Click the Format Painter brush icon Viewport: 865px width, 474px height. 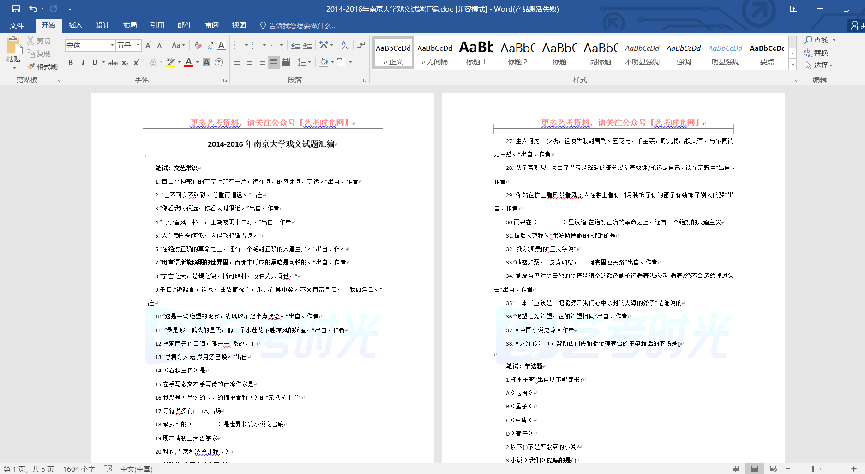(x=31, y=66)
